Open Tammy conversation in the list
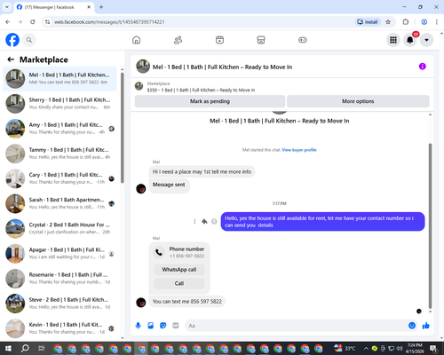Viewport: 444px width, 355px height. coord(59,154)
